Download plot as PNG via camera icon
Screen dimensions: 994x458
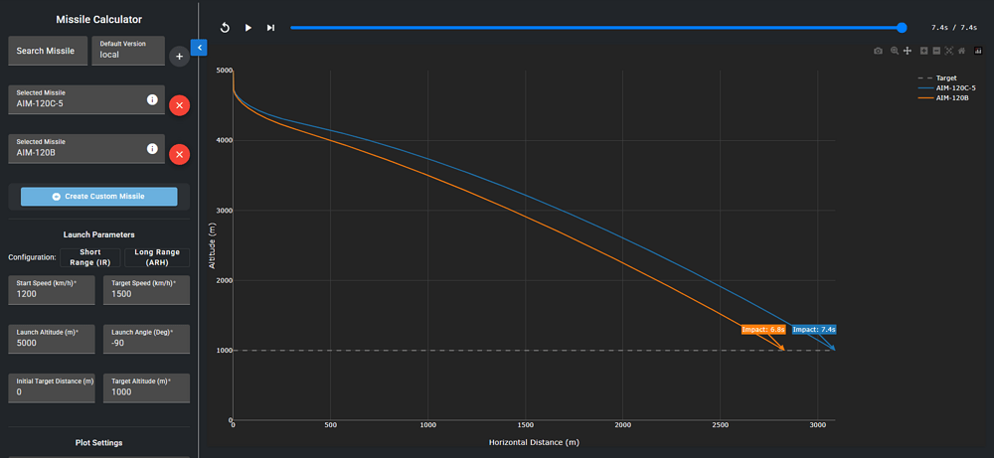[878, 51]
